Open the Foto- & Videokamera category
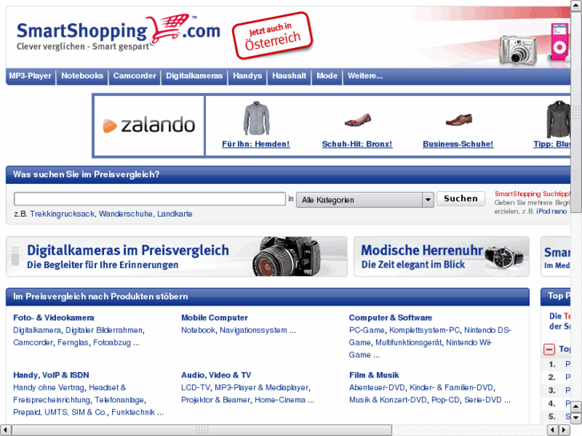582x436 pixels. coord(54,318)
